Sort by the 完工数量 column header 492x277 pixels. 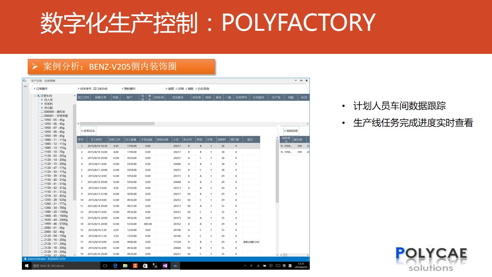(x=131, y=140)
